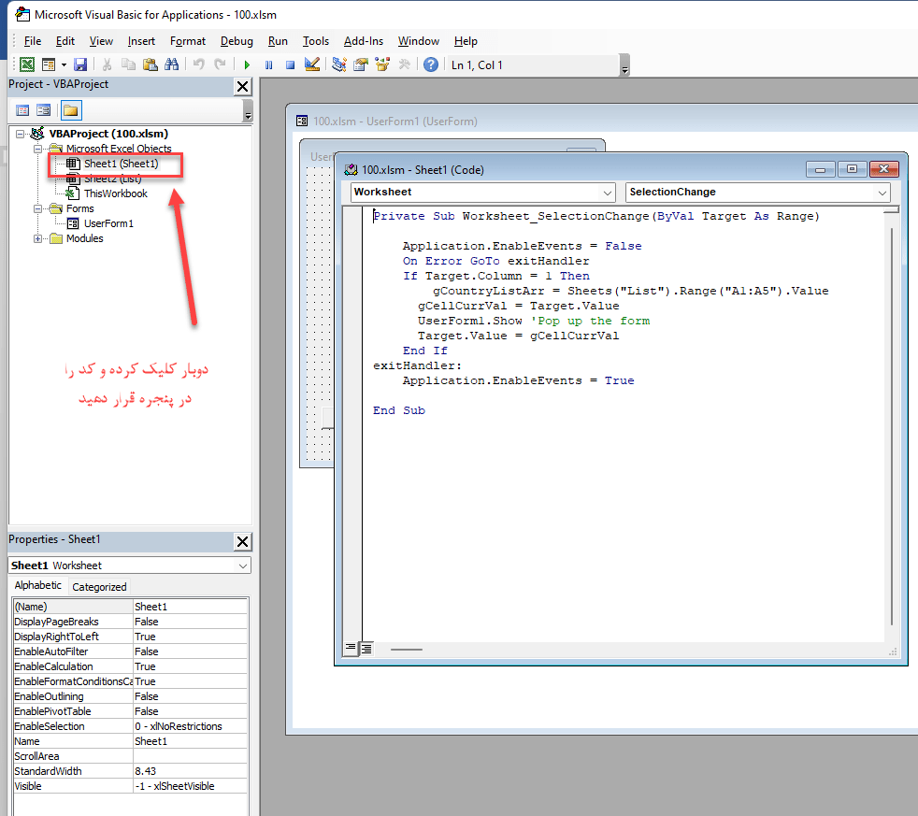Image resolution: width=918 pixels, height=816 pixels.
Task: Switch to the Categorized properties tab
Action: click(99, 587)
